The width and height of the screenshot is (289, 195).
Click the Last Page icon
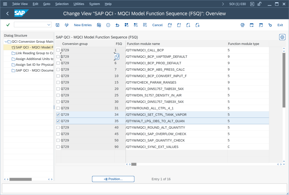click(x=197, y=25)
